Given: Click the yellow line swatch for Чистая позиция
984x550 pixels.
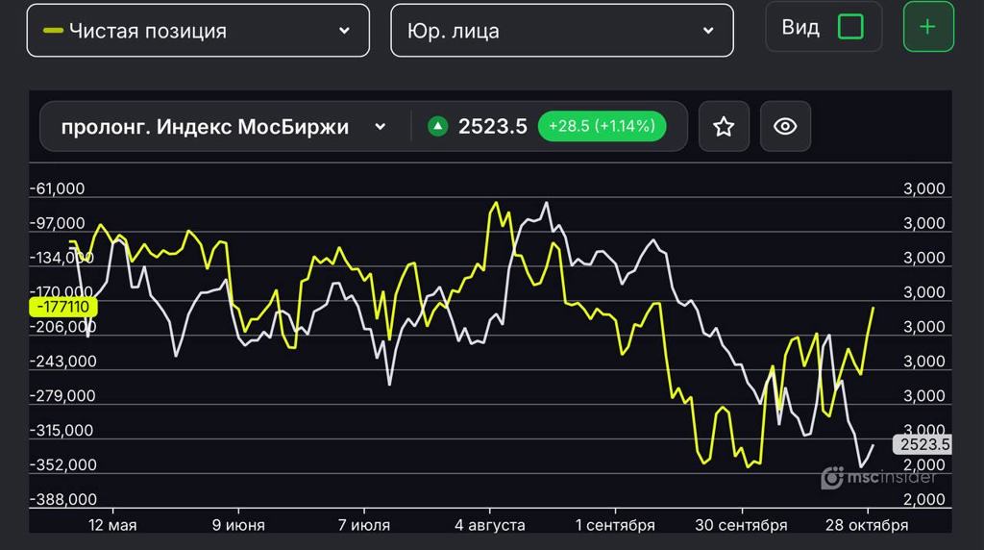Looking at the screenshot, I should click(54, 31).
